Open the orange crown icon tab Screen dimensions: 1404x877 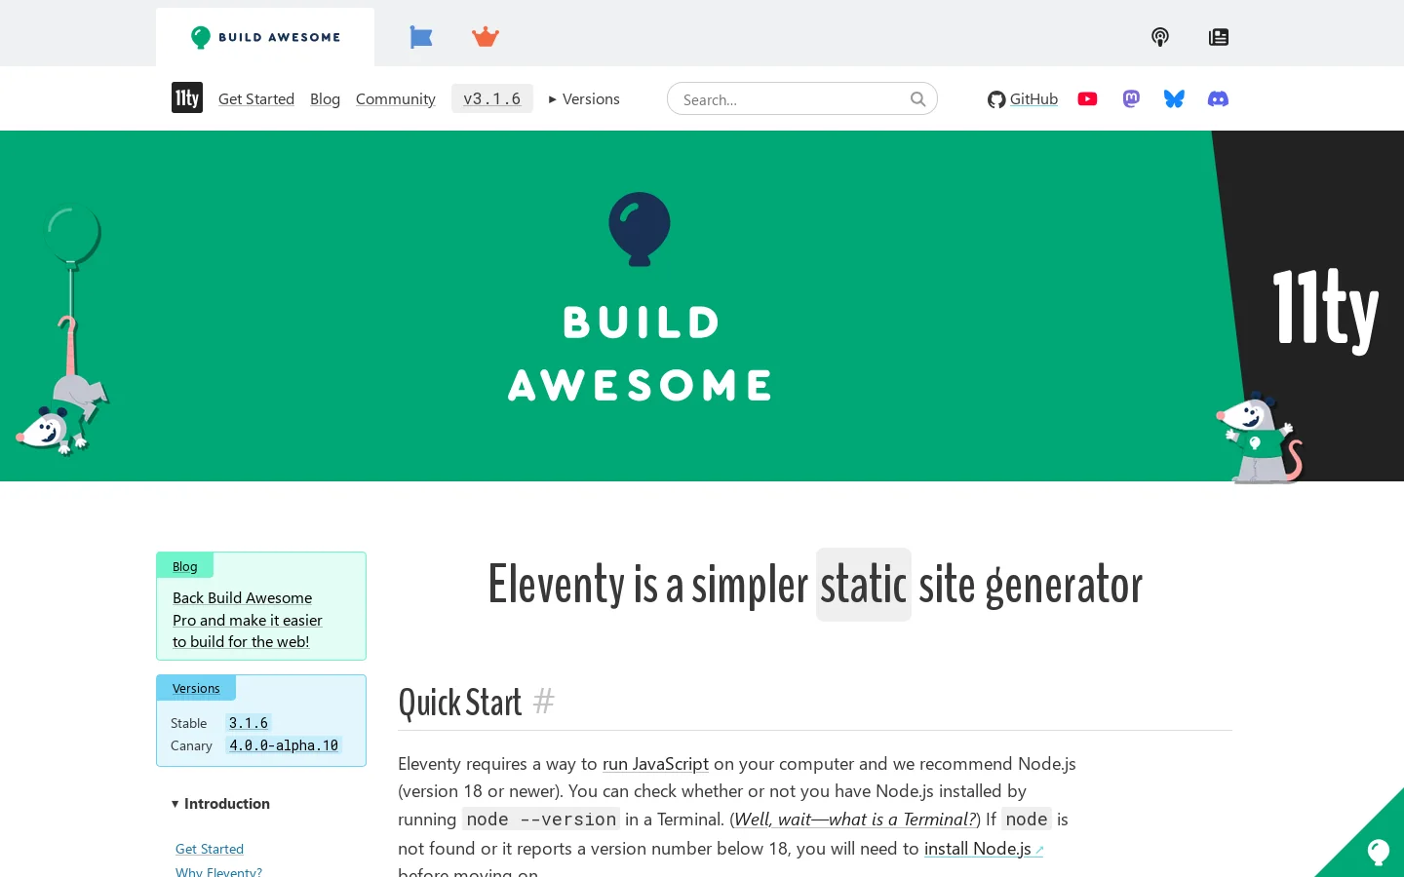click(x=486, y=37)
